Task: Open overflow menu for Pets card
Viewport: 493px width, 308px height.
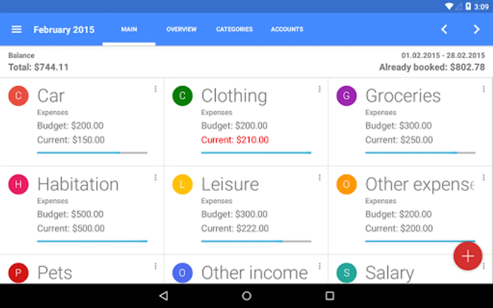Action: [155, 266]
